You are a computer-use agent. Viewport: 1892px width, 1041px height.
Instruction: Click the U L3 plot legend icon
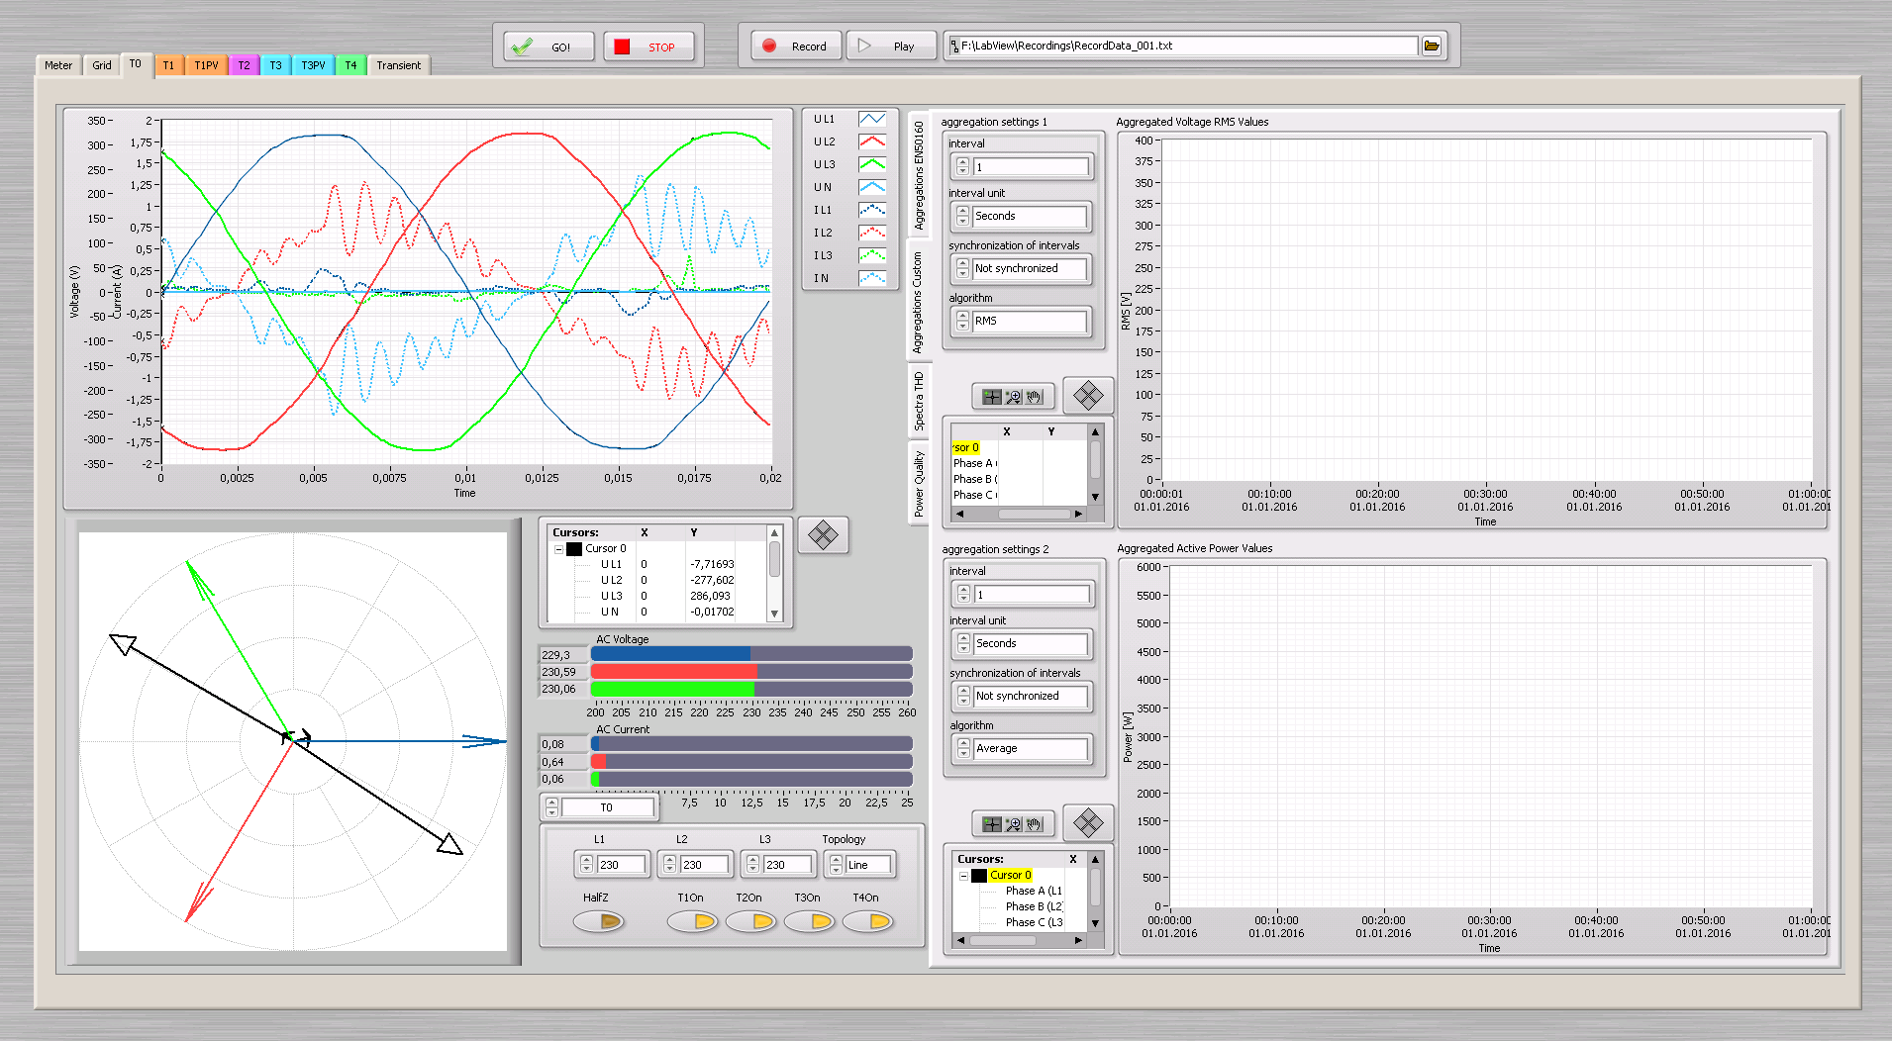click(x=872, y=164)
